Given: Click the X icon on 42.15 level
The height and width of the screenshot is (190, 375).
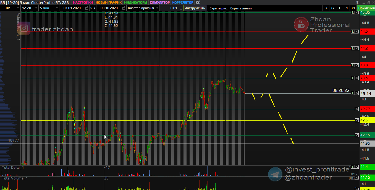Looking at the screenshot, I should (357, 135).
